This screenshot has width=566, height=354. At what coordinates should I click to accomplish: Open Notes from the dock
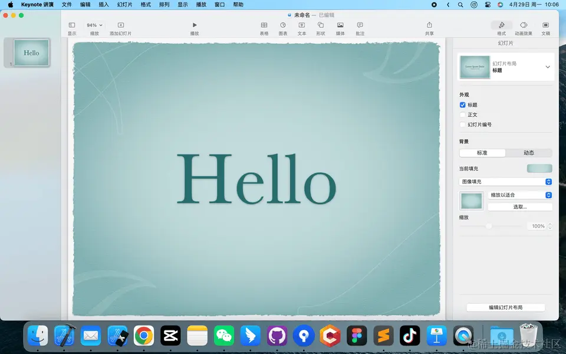pyautogui.click(x=197, y=336)
